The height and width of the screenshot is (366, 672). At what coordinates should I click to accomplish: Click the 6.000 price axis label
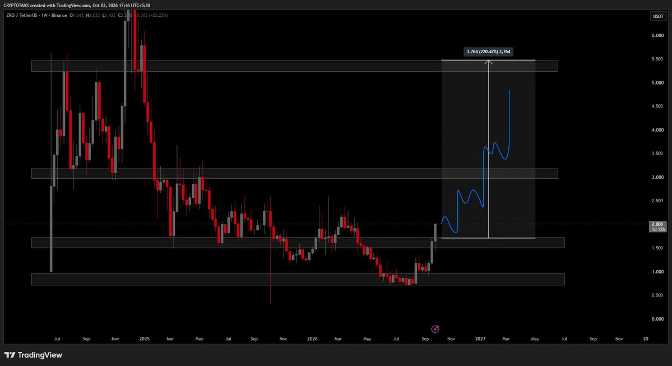click(657, 35)
